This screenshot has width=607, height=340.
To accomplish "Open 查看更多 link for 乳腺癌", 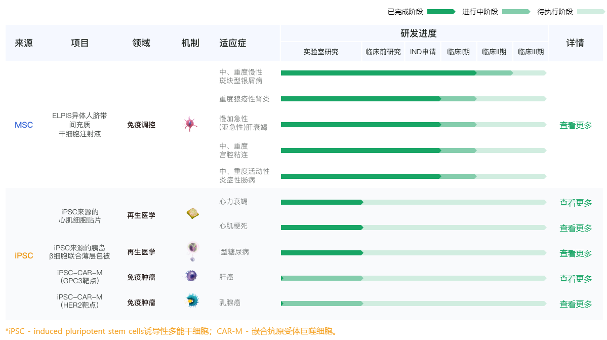I will pyautogui.click(x=576, y=304).
